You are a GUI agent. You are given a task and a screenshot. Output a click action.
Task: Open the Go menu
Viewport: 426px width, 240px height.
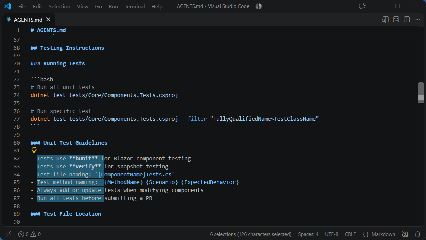pyautogui.click(x=99, y=6)
